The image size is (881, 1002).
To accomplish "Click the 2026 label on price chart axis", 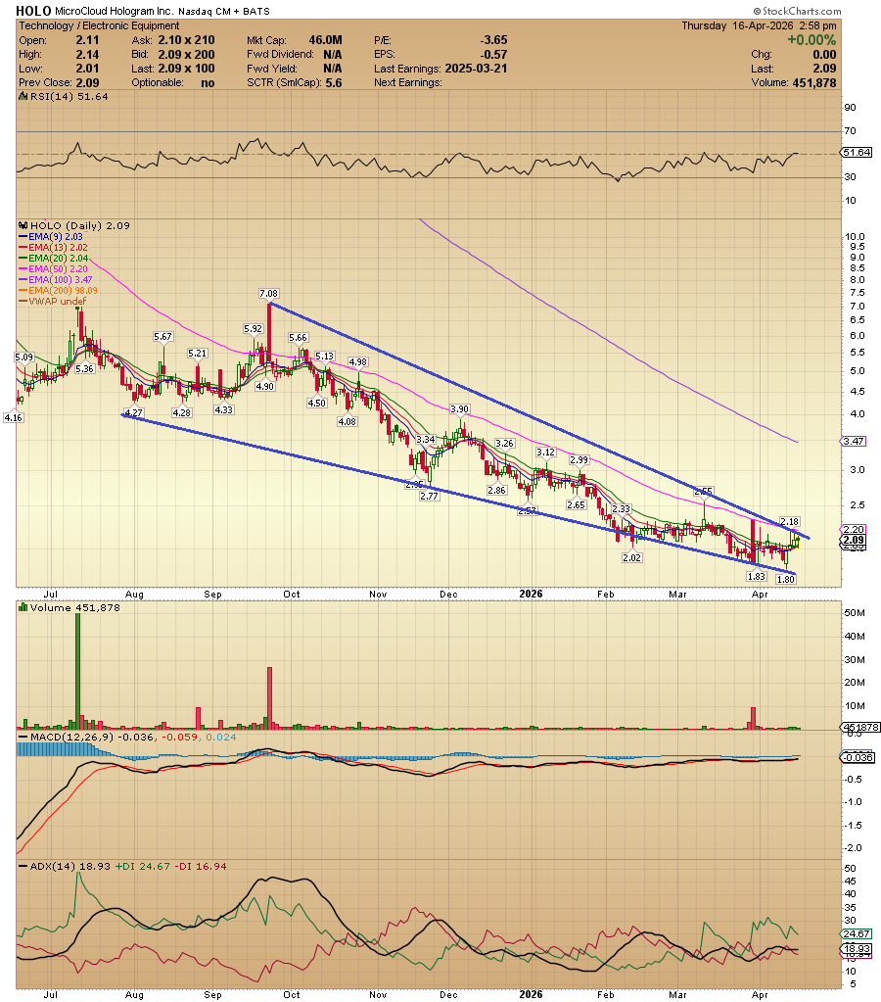I will [x=531, y=594].
